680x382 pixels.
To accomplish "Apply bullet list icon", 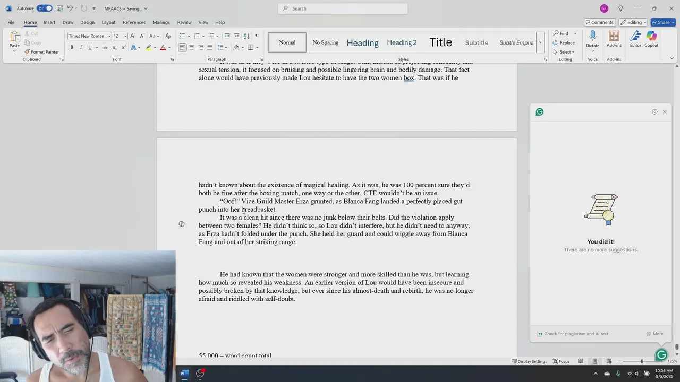I will pos(182,36).
